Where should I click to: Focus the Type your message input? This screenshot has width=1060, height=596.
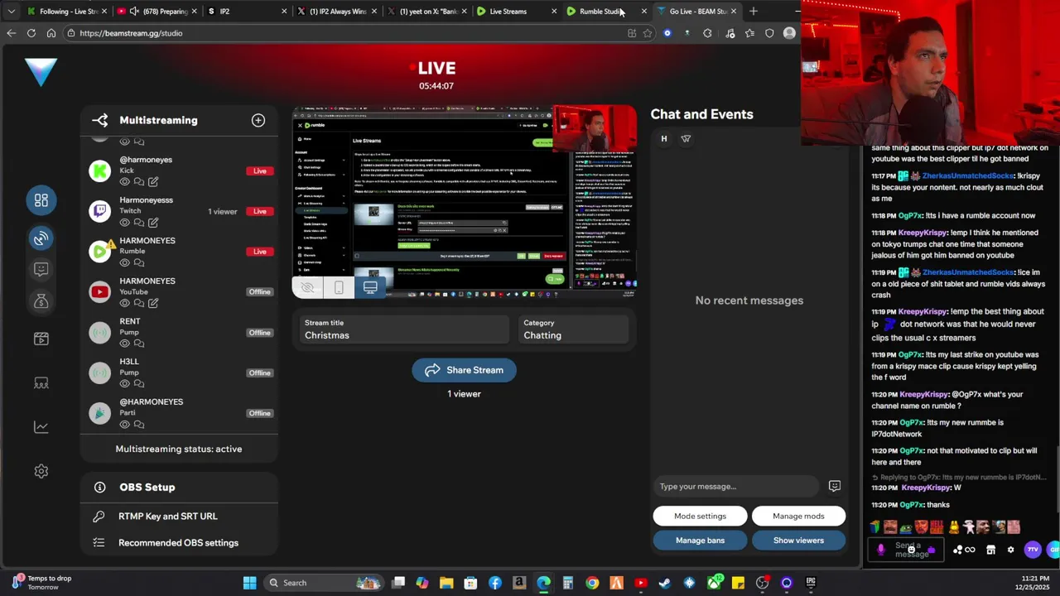(x=735, y=486)
